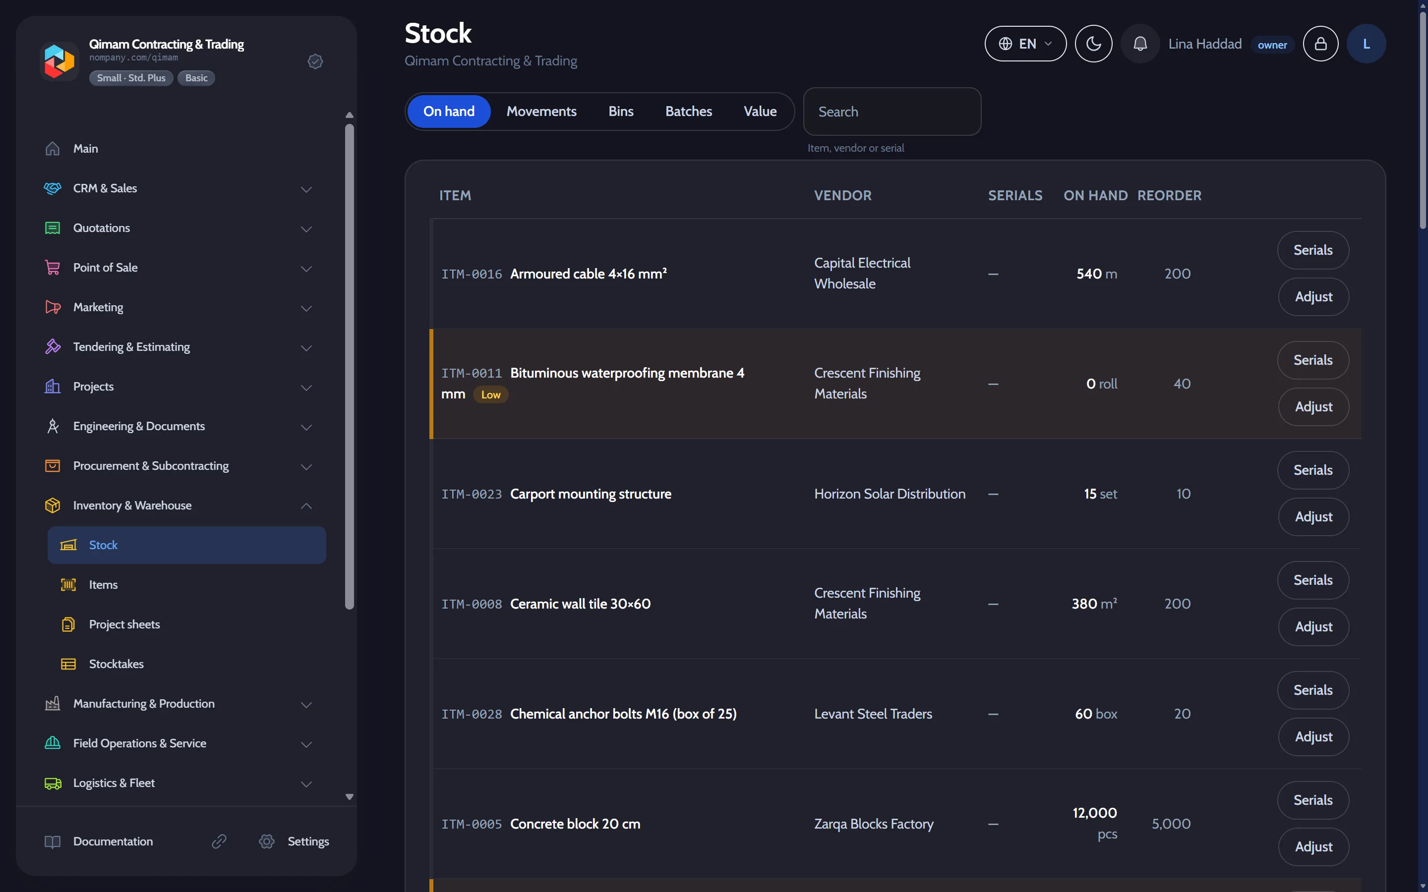
Task: Click the Project sheets document icon
Action: [x=68, y=624]
